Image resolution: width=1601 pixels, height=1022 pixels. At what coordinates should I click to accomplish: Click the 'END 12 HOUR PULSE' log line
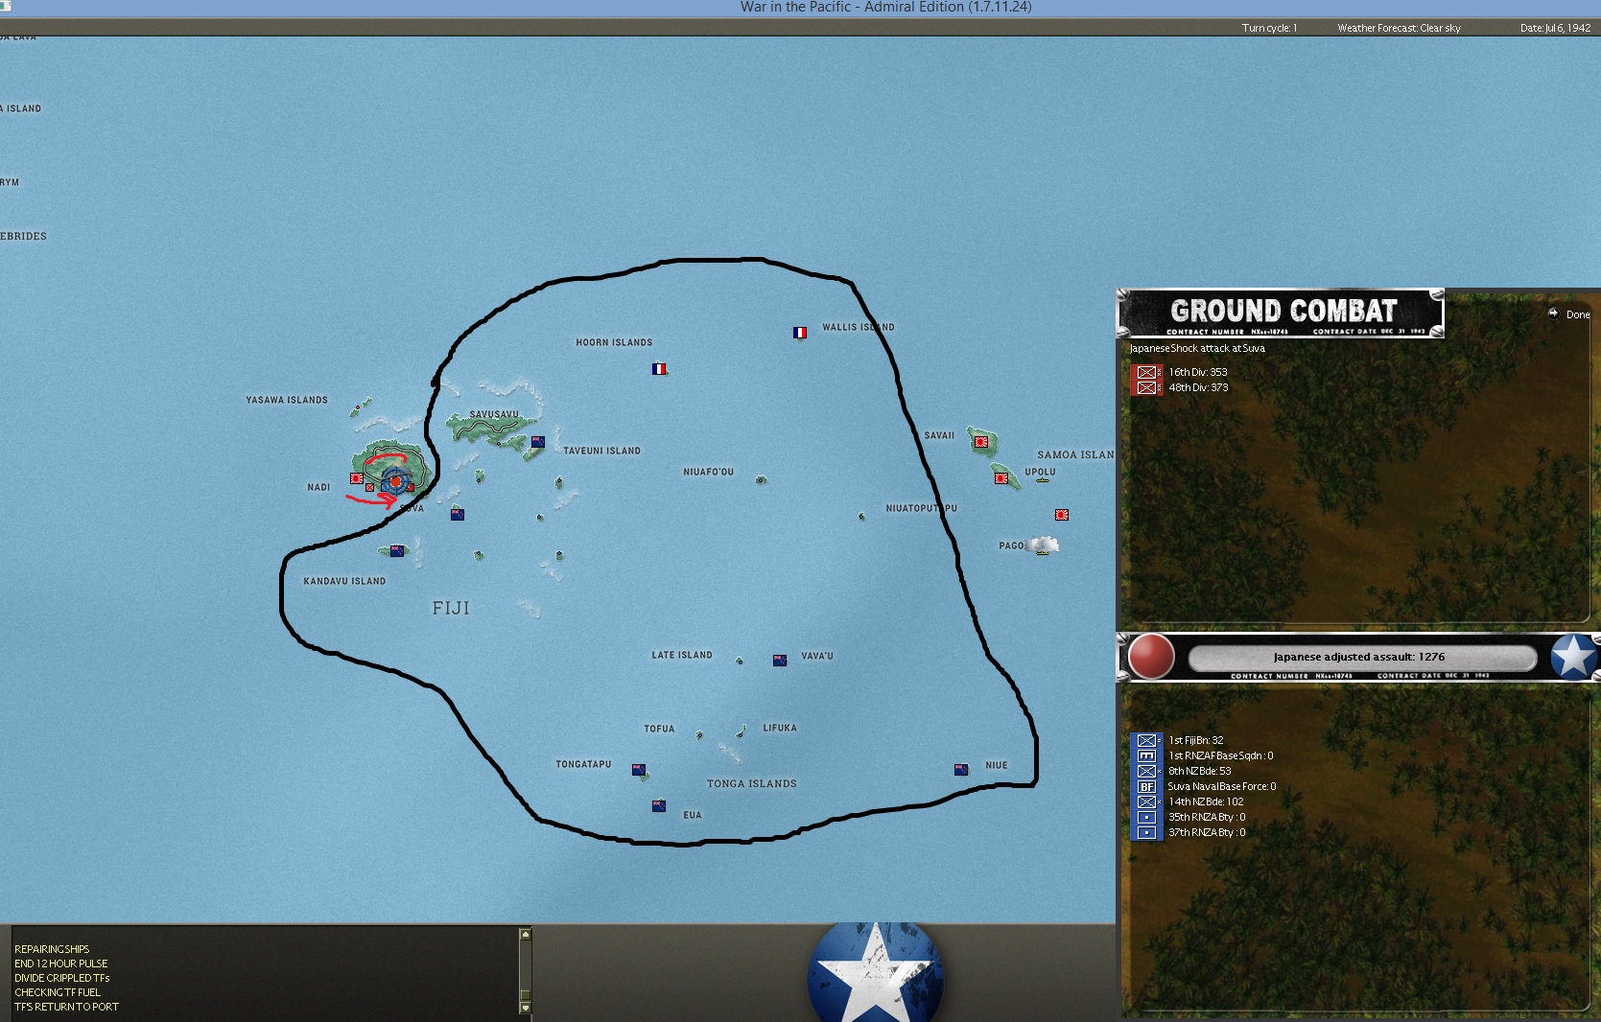pos(61,964)
